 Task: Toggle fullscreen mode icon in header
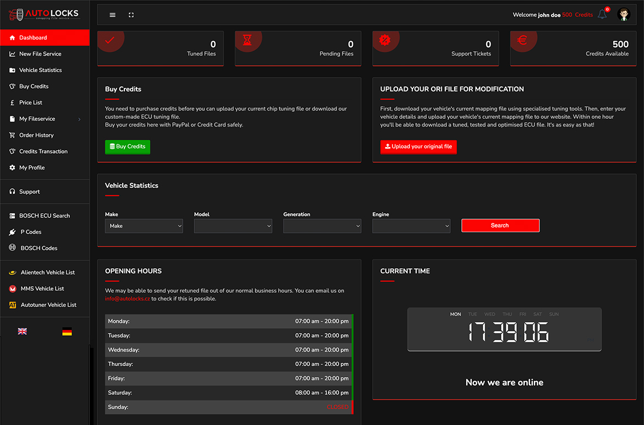pyautogui.click(x=131, y=15)
